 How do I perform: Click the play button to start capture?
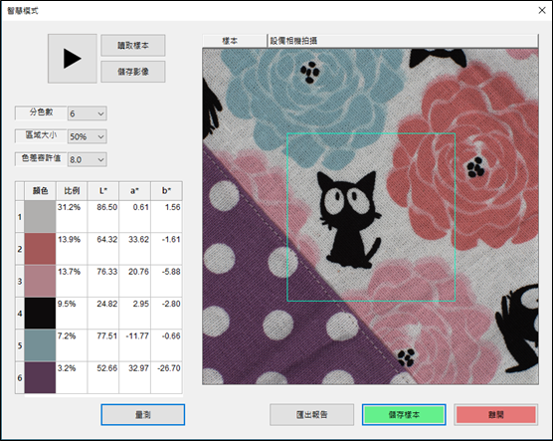tap(73, 59)
